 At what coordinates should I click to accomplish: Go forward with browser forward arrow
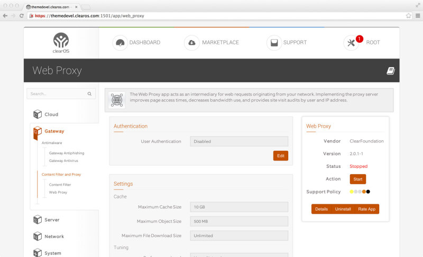point(14,16)
